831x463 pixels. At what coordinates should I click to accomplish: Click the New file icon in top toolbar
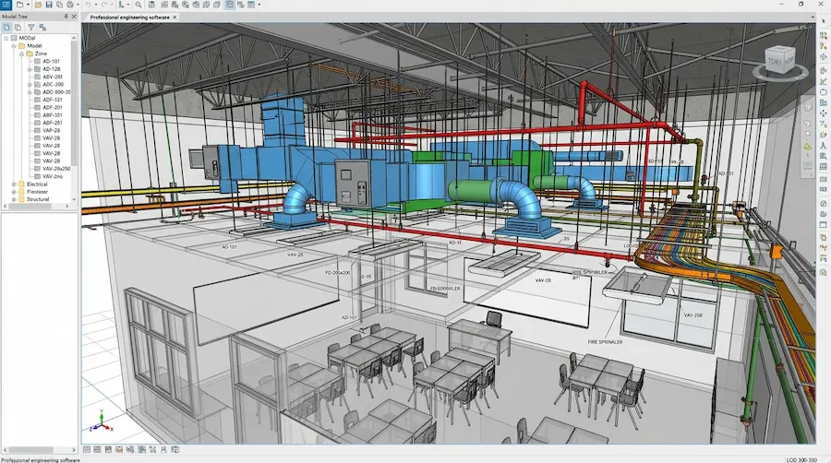(x=19, y=5)
